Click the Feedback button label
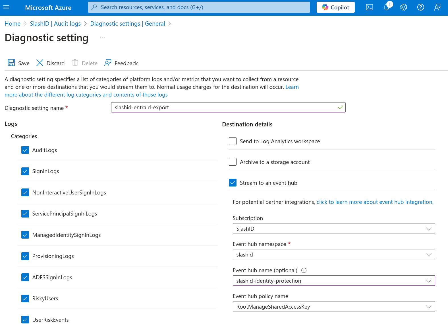 click(126, 63)
